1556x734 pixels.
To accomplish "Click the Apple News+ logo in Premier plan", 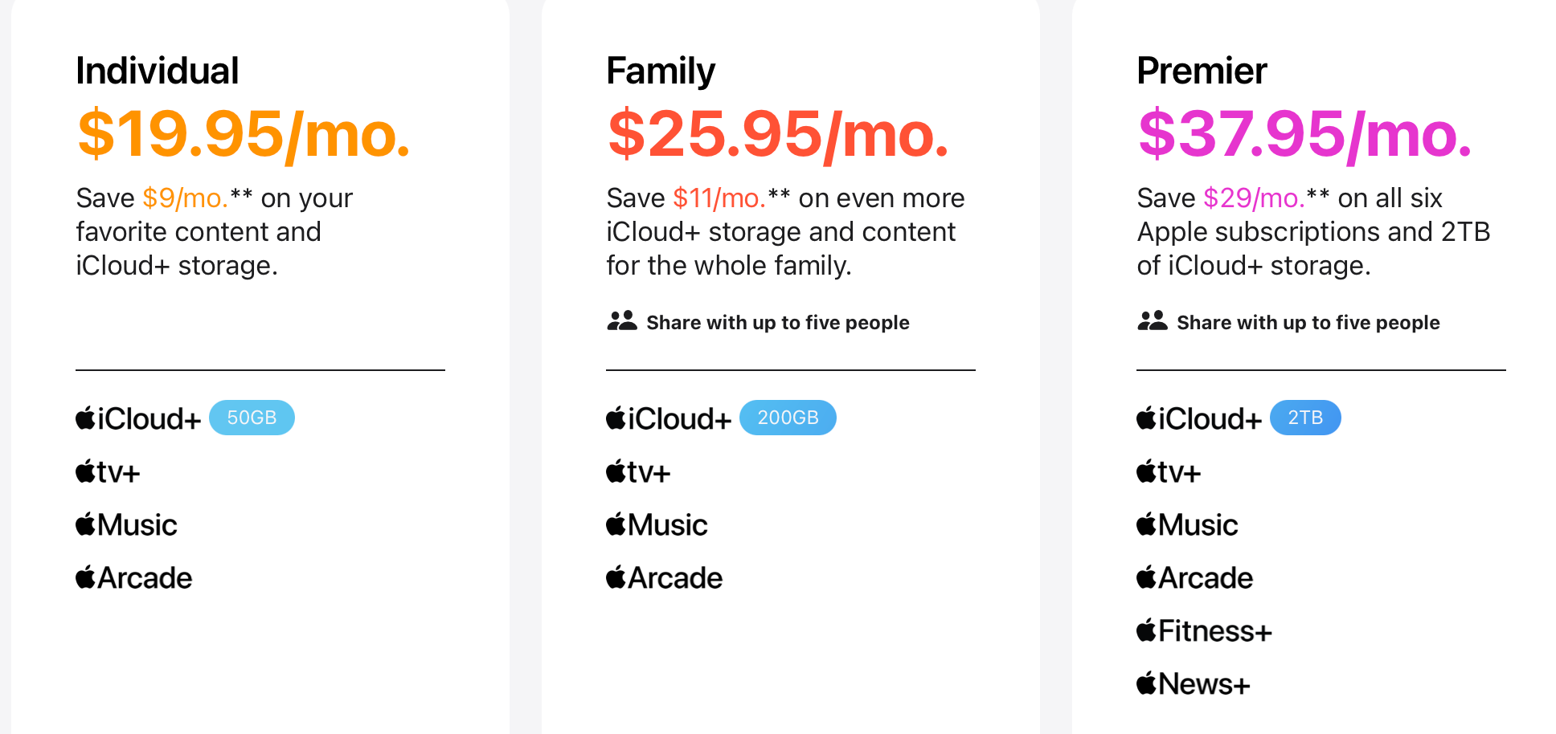I will click(1194, 683).
